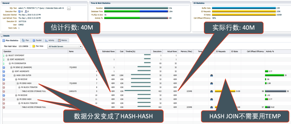Click the red server set icon beside PX BLOCK ITERATOR ID 8
Viewport: 291px width, 124px height.
(x=4, y=87)
